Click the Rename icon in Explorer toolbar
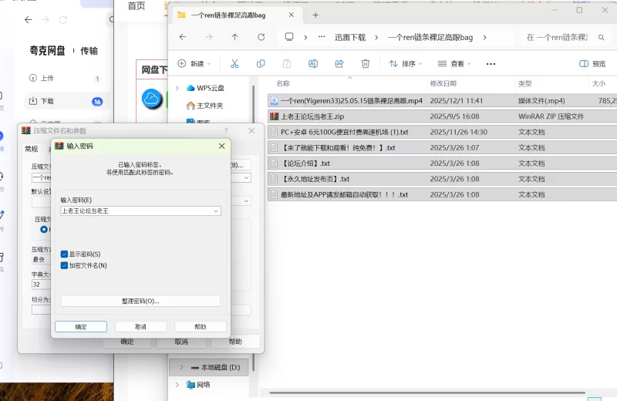The width and height of the screenshot is (617, 401). click(x=313, y=64)
